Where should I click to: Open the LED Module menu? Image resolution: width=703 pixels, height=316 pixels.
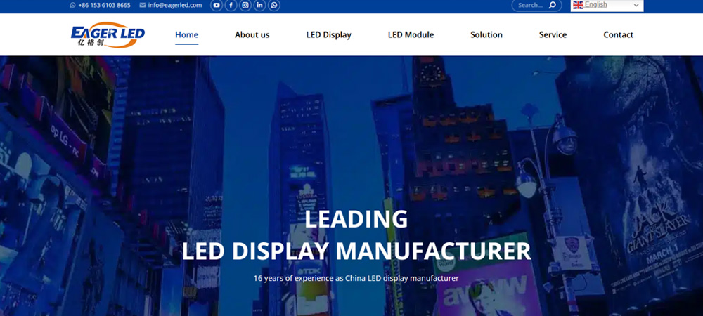tap(411, 35)
